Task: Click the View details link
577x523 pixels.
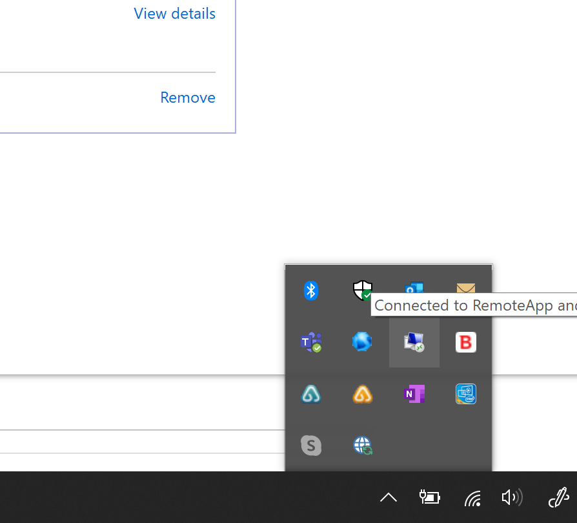Action: coord(174,14)
